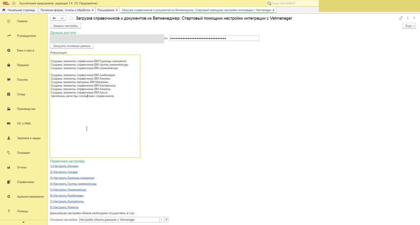This screenshot has width=420, height=225.
Task: Open Продажи section bag icon
Action: [x=8, y=65]
